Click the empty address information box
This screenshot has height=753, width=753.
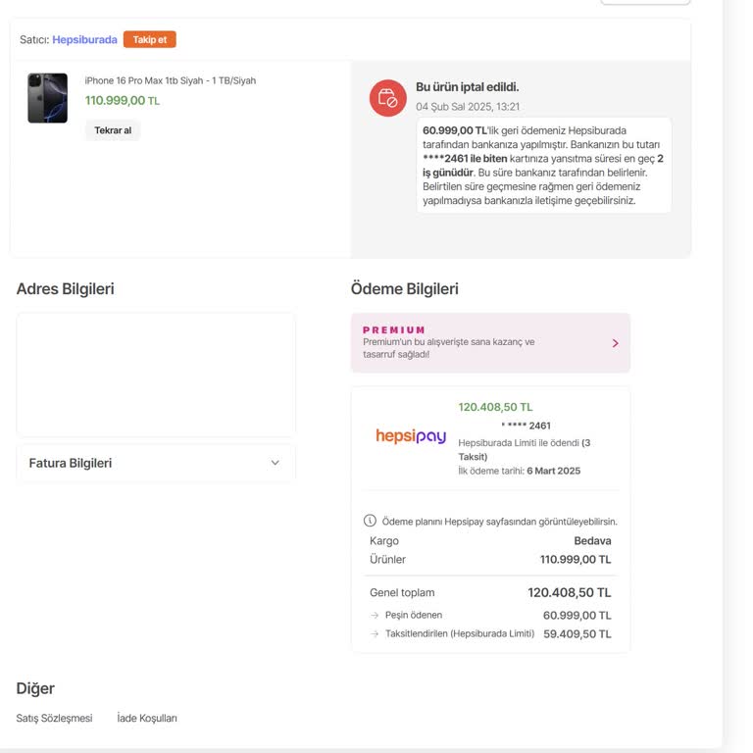click(156, 375)
